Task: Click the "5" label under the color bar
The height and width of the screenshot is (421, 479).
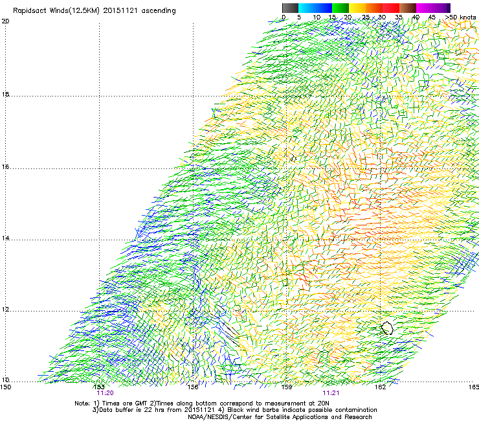Action: pos(299,17)
